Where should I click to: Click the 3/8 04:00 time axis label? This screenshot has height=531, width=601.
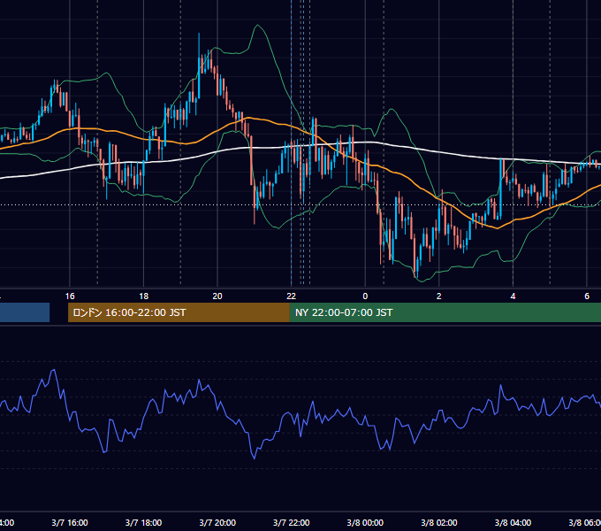[x=513, y=522]
